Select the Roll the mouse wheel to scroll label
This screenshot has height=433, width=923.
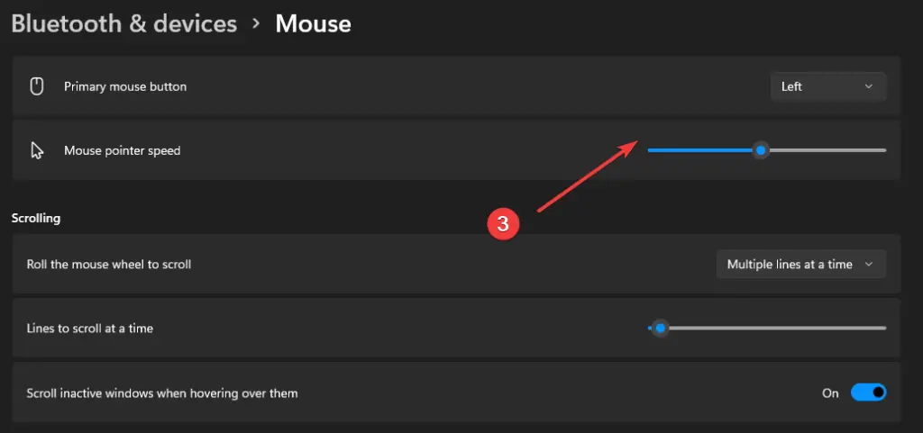coord(109,265)
